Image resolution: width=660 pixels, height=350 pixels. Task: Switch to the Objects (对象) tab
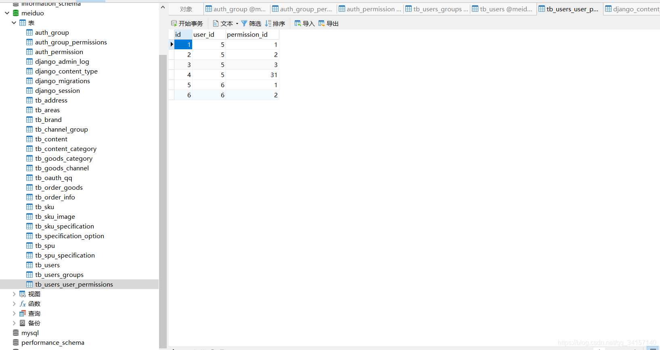pyautogui.click(x=186, y=9)
